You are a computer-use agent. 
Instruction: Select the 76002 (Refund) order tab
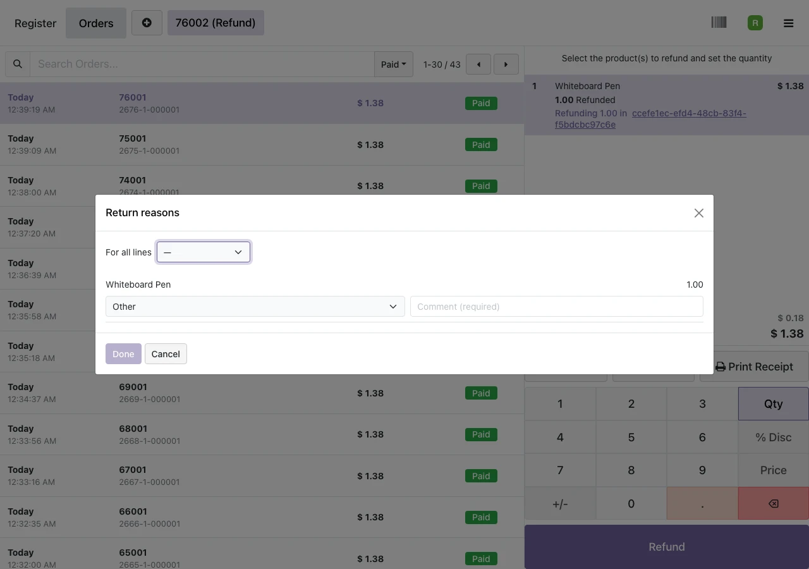click(216, 23)
